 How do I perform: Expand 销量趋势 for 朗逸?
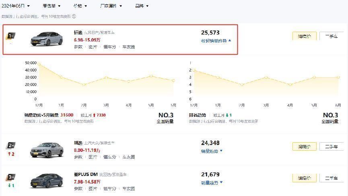(x=212, y=151)
